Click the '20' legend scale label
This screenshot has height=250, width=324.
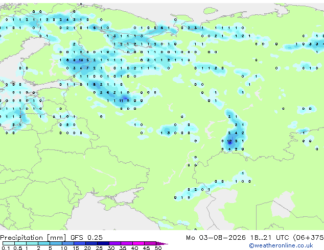click(87, 248)
